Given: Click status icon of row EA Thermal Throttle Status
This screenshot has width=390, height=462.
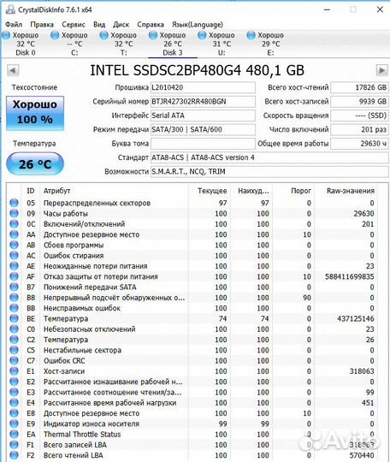Looking at the screenshot, I should coord(14,435).
